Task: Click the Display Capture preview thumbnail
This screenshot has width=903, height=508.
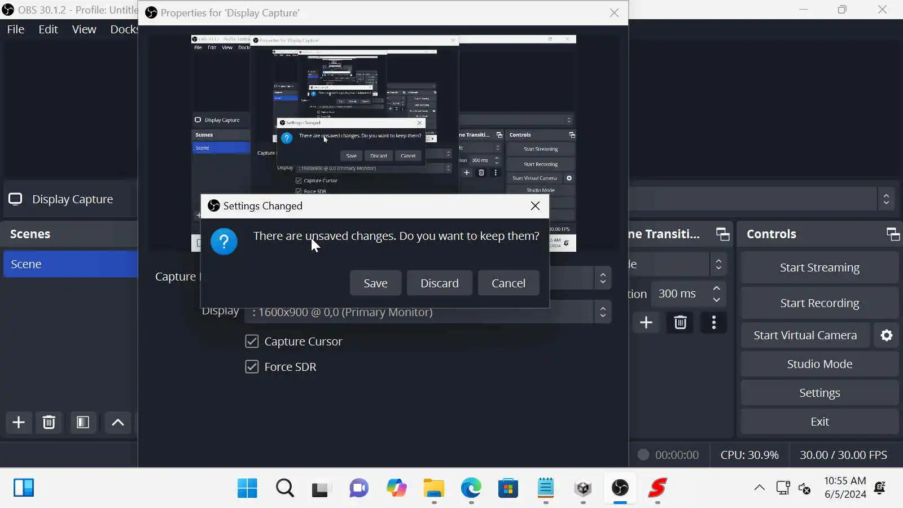Action: [x=384, y=143]
